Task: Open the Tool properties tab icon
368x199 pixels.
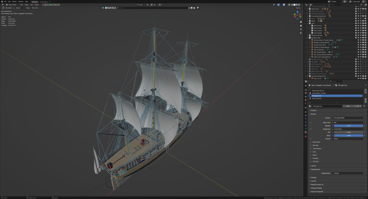Action: 306,86
